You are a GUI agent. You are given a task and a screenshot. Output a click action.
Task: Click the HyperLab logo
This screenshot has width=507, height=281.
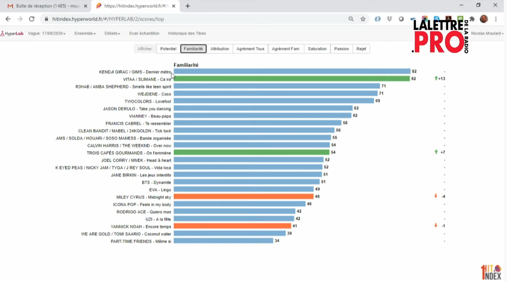[x=12, y=33]
